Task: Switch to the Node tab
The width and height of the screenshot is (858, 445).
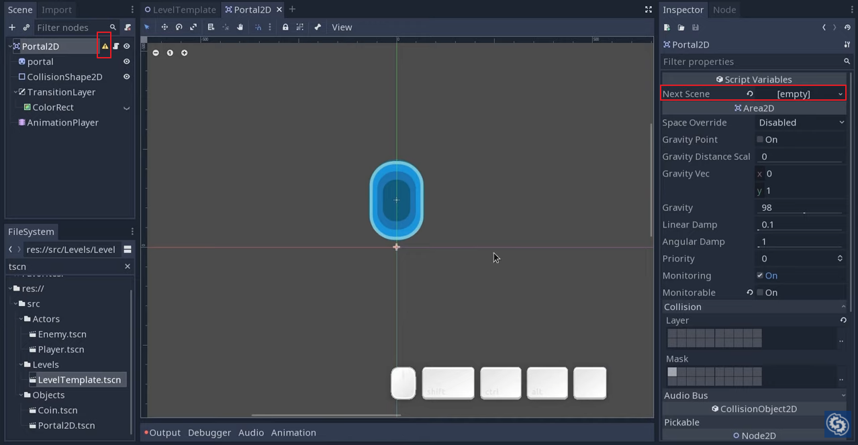Action: pos(724,9)
